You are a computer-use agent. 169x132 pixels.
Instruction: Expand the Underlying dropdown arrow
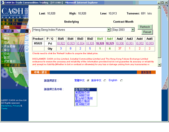pyautogui.click(x=109, y=30)
